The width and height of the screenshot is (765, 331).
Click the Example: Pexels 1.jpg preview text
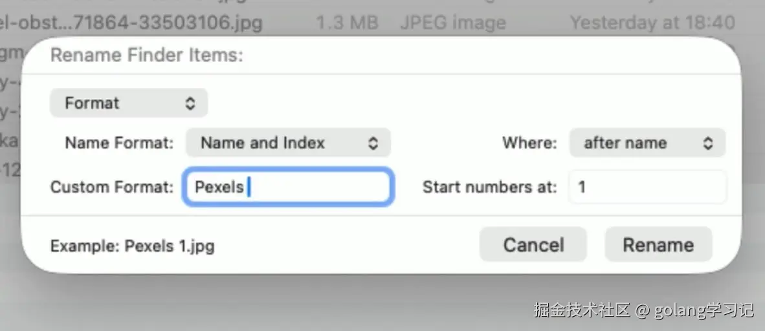(132, 246)
